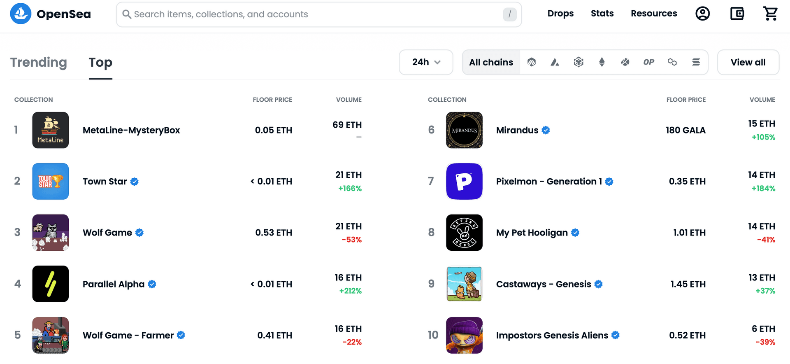
Task: Click 0.05 ETH floor price for MetaLine
Action: (x=274, y=130)
